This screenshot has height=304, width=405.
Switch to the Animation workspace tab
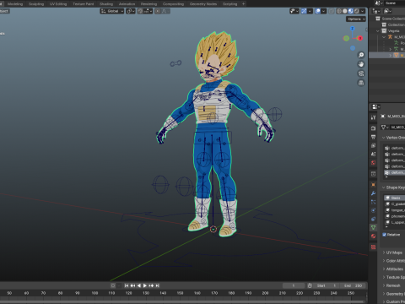click(x=127, y=4)
